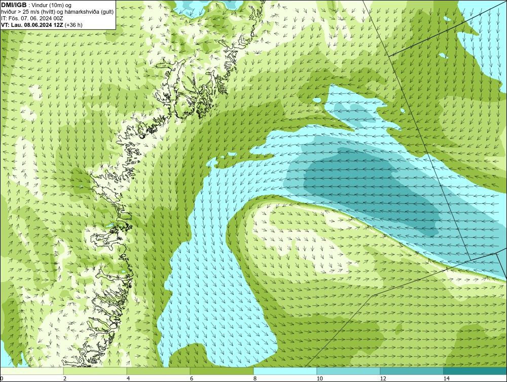Click the initial time 'IT: Fös. 07. 06. 2024 00Z'
The width and height of the screenshot is (507, 382).
coord(31,18)
